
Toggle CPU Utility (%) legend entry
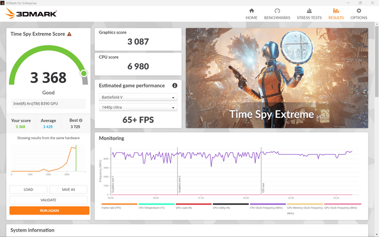point(230,206)
